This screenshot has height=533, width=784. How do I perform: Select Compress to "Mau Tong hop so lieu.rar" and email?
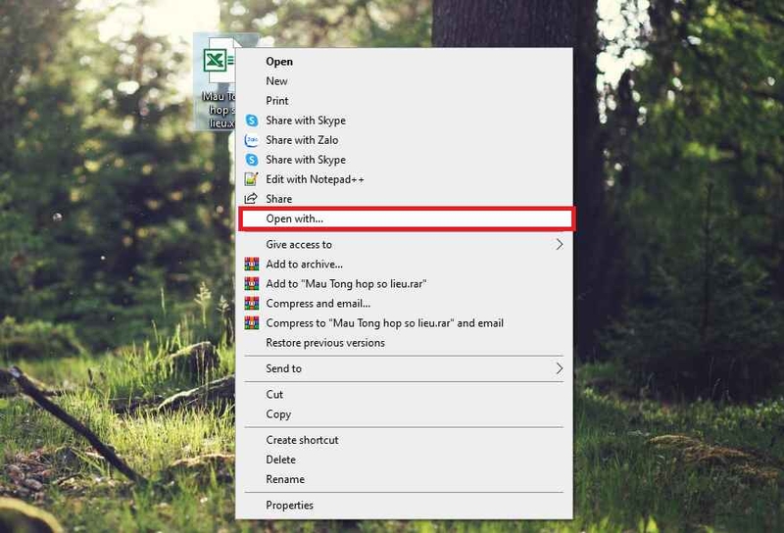[405, 323]
